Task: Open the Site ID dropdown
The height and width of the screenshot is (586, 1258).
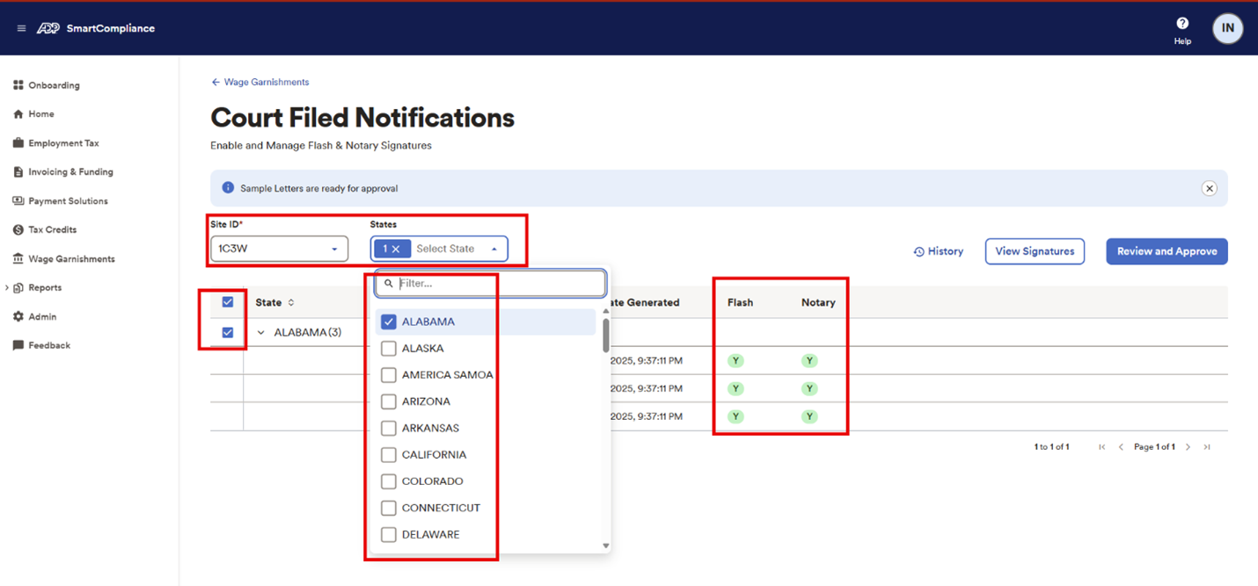Action: click(279, 250)
